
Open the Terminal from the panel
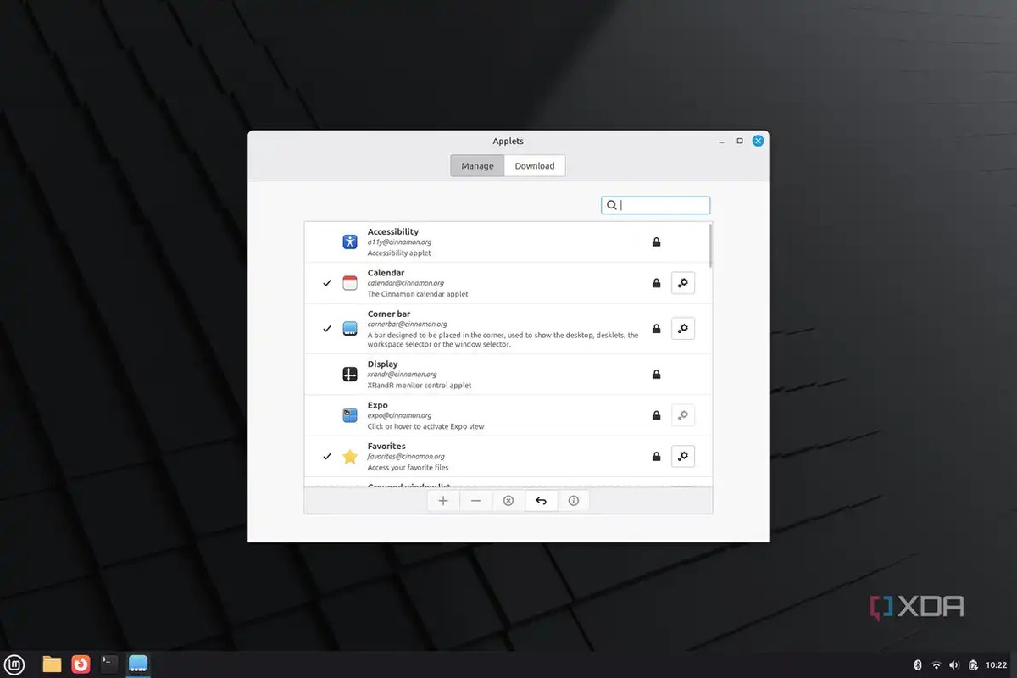point(109,664)
